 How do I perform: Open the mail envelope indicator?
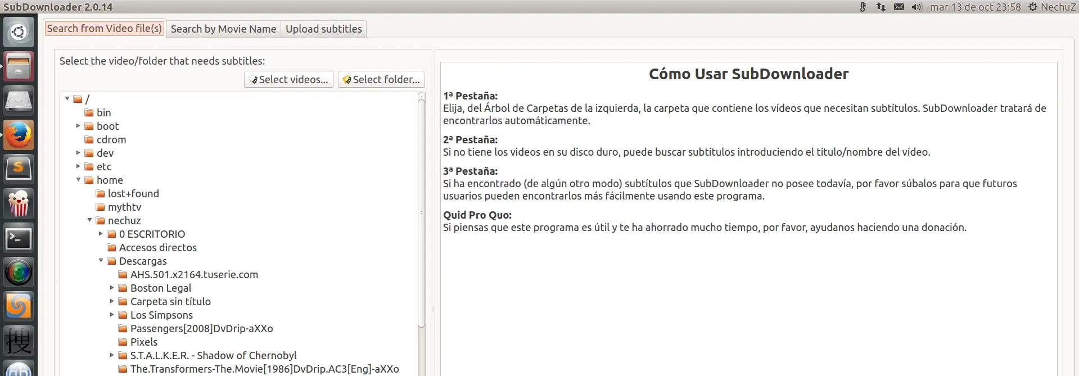coord(899,7)
